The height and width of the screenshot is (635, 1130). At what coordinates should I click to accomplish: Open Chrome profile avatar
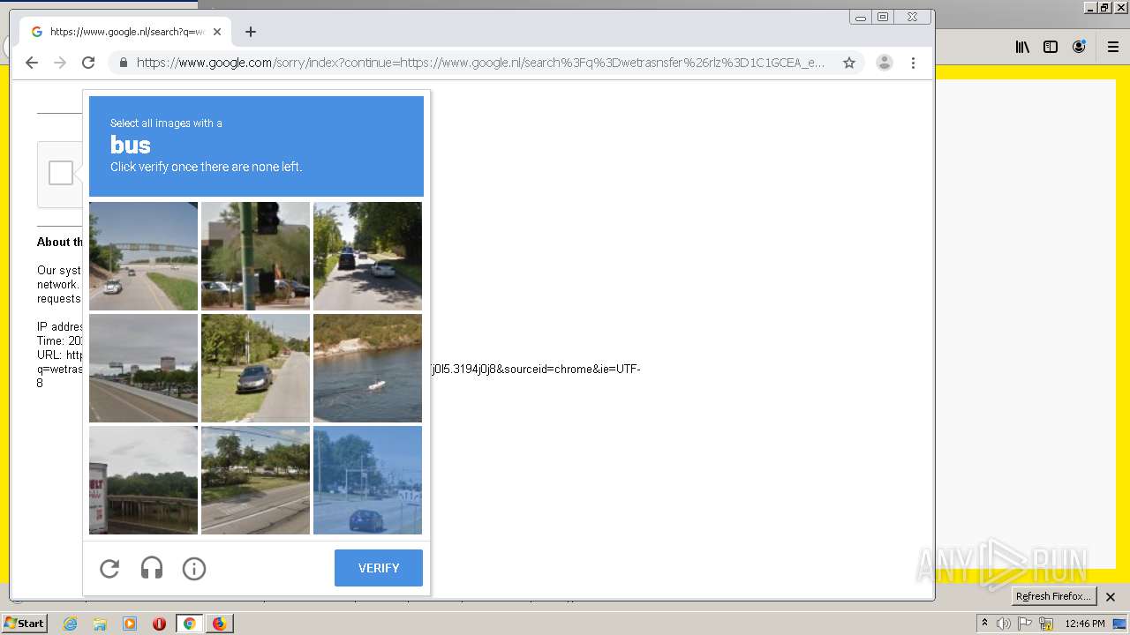(x=885, y=63)
